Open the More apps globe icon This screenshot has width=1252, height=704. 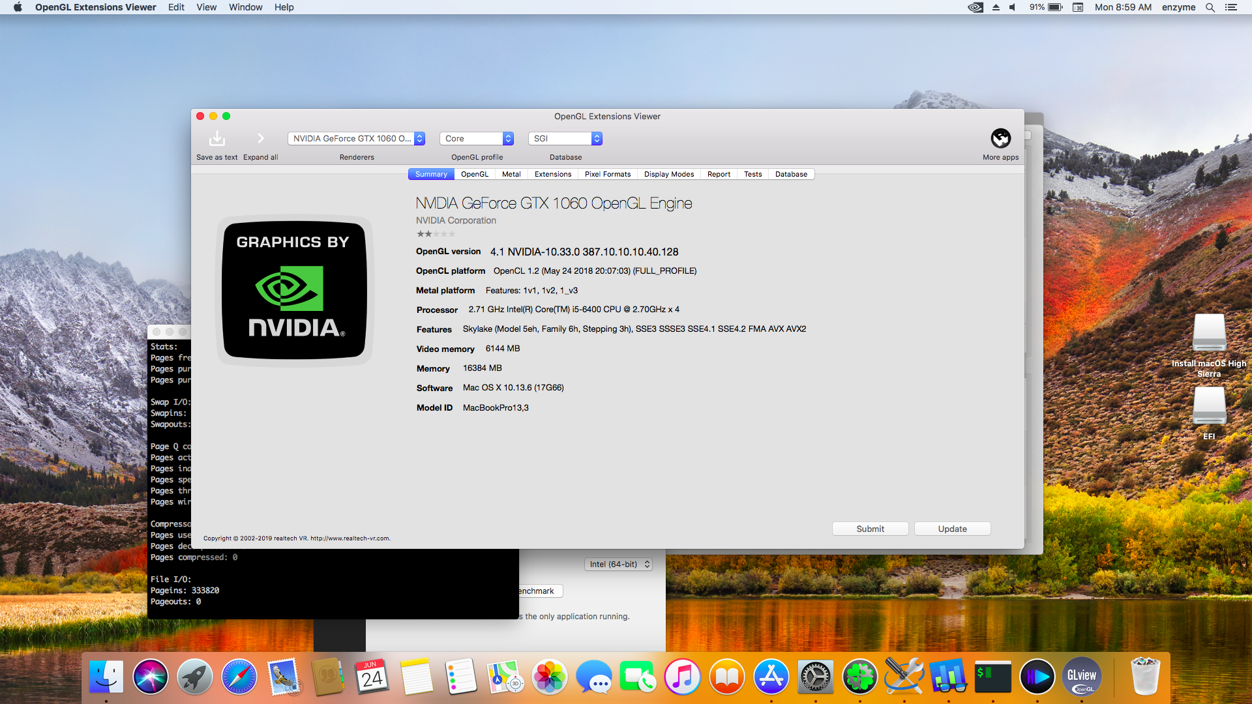pyautogui.click(x=1000, y=138)
